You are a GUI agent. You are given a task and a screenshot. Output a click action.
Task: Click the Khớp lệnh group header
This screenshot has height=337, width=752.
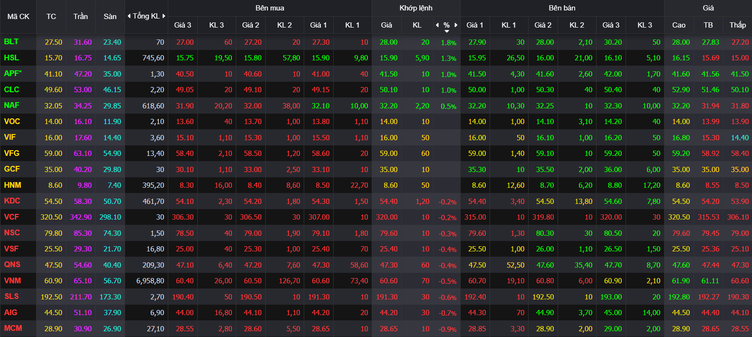416,8
